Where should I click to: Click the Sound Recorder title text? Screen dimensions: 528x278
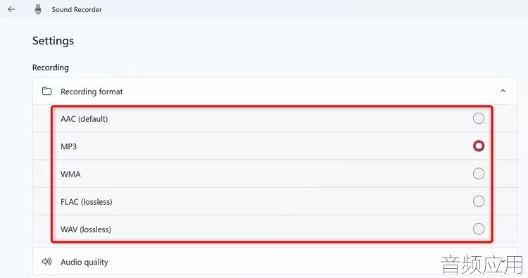[77, 10]
